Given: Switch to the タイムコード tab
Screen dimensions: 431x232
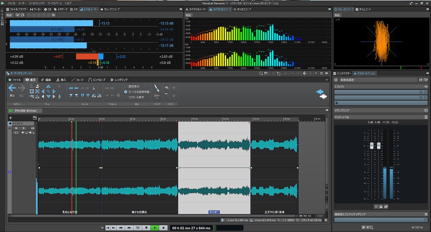Looking at the screenshot, I should (x=363, y=9).
